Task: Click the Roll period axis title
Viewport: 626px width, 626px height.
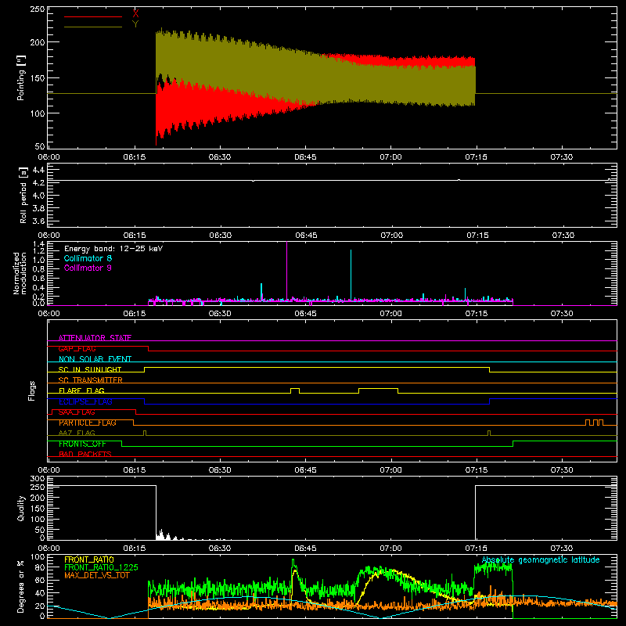Action: pos(23,195)
